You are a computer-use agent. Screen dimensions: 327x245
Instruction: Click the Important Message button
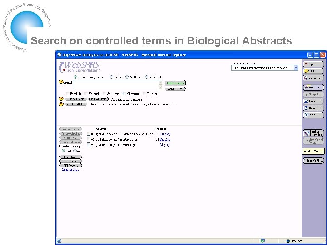313,152
